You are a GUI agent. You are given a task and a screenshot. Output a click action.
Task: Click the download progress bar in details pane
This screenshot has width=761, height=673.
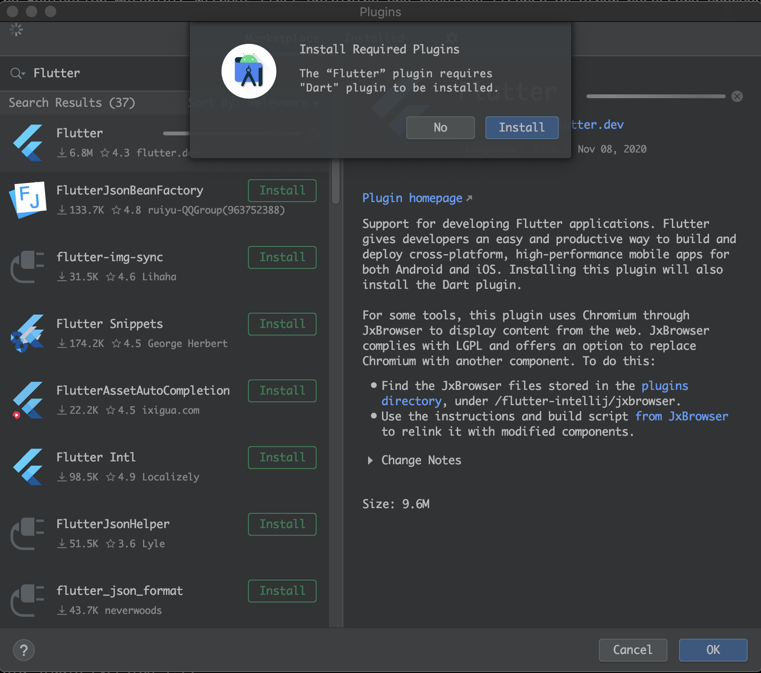point(656,96)
